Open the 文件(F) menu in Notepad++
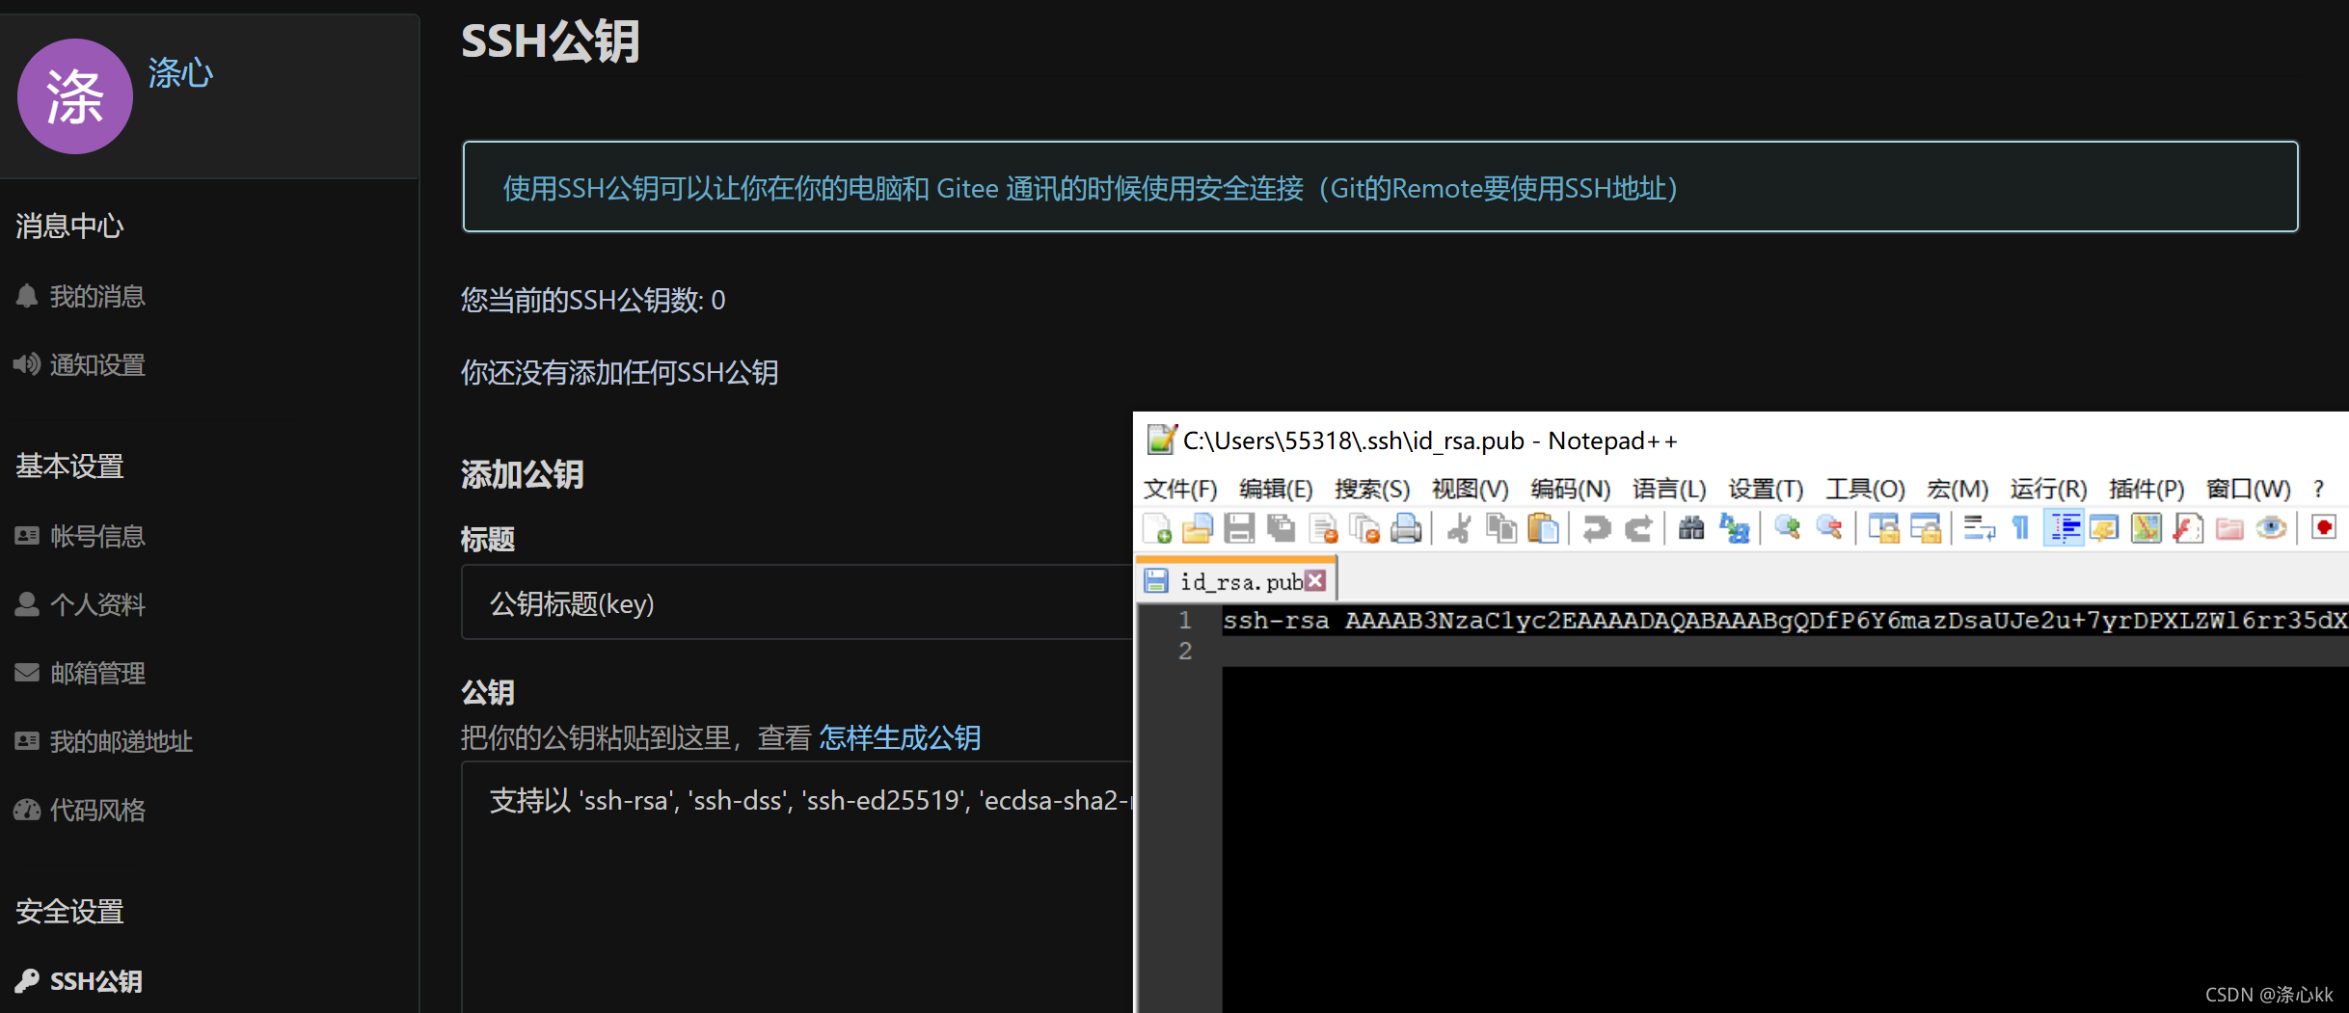This screenshot has width=2349, height=1013. [1180, 489]
